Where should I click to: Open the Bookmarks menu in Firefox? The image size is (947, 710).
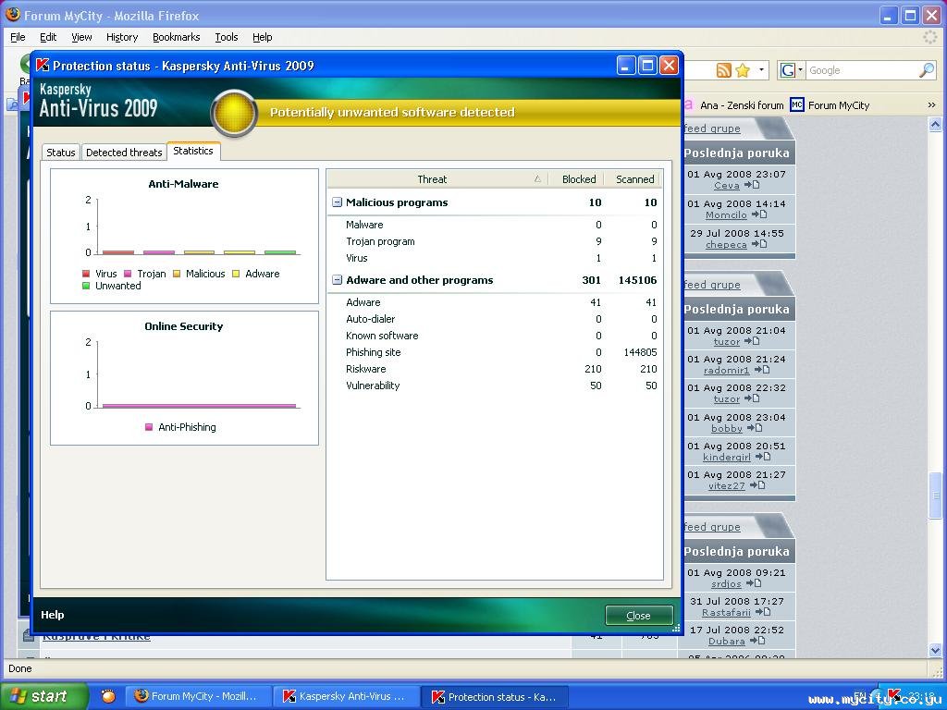[x=176, y=37]
